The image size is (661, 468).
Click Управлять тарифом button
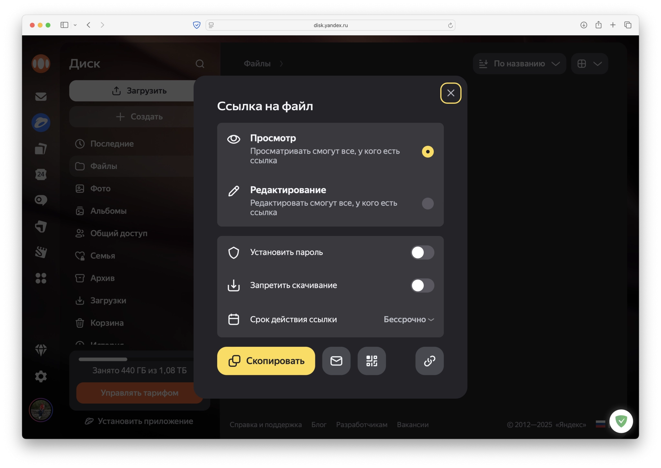coord(139,393)
